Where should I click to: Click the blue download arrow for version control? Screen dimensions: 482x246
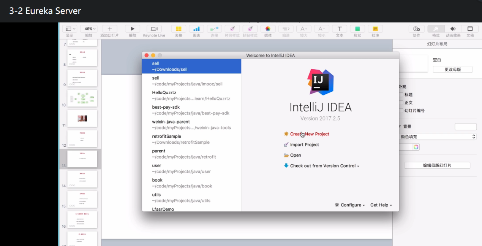pos(286,166)
